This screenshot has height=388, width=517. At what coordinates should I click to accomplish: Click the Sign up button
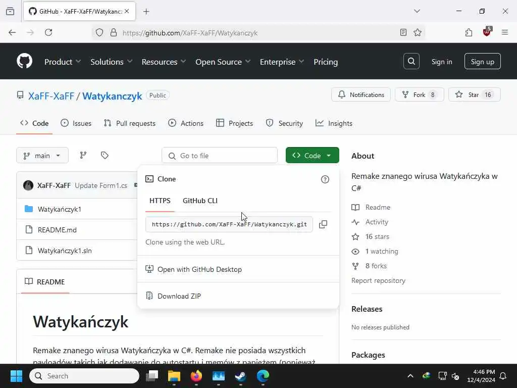[482, 61]
